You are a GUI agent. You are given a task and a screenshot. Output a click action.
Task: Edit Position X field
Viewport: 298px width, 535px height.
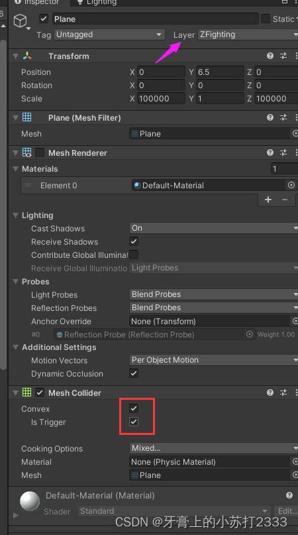tap(161, 72)
